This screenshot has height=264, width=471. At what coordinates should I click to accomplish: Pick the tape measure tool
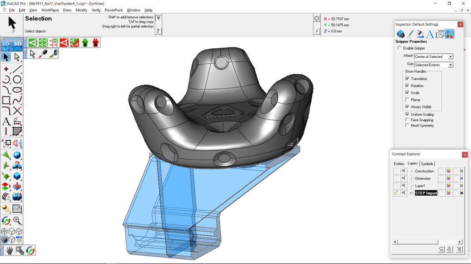coord(54,54)
